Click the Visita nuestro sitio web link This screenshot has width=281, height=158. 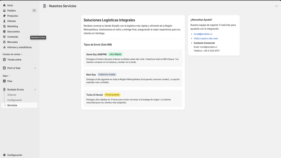tap(206, 39)
